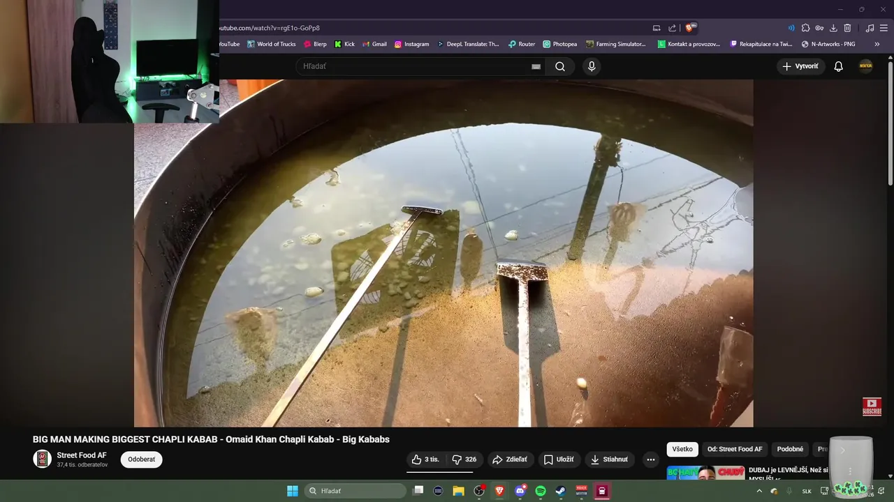Click the share page icon in address bar
894x502 pixels.
[x=672, y=28]
